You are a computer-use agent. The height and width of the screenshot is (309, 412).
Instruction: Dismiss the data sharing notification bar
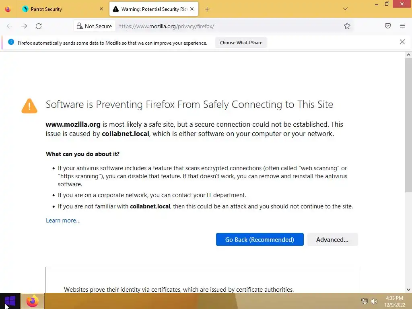[x=402, y=42]
